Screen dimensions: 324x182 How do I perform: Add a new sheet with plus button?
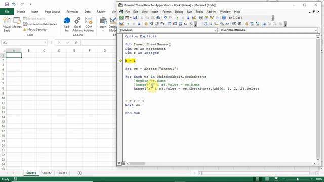coord(79,173)
